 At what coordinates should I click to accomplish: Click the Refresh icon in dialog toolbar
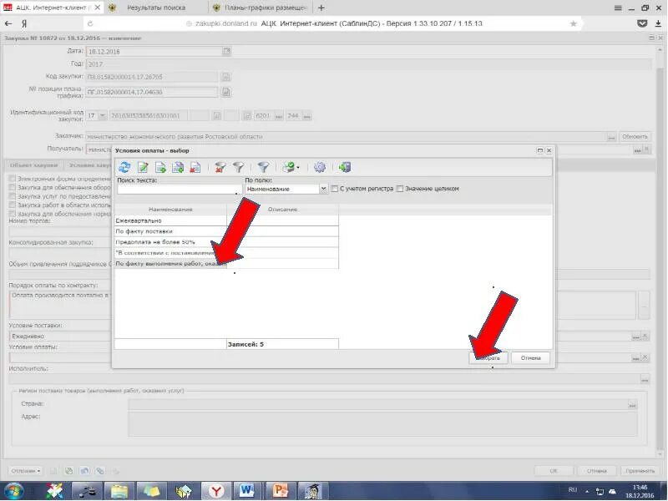pos(124,168)
